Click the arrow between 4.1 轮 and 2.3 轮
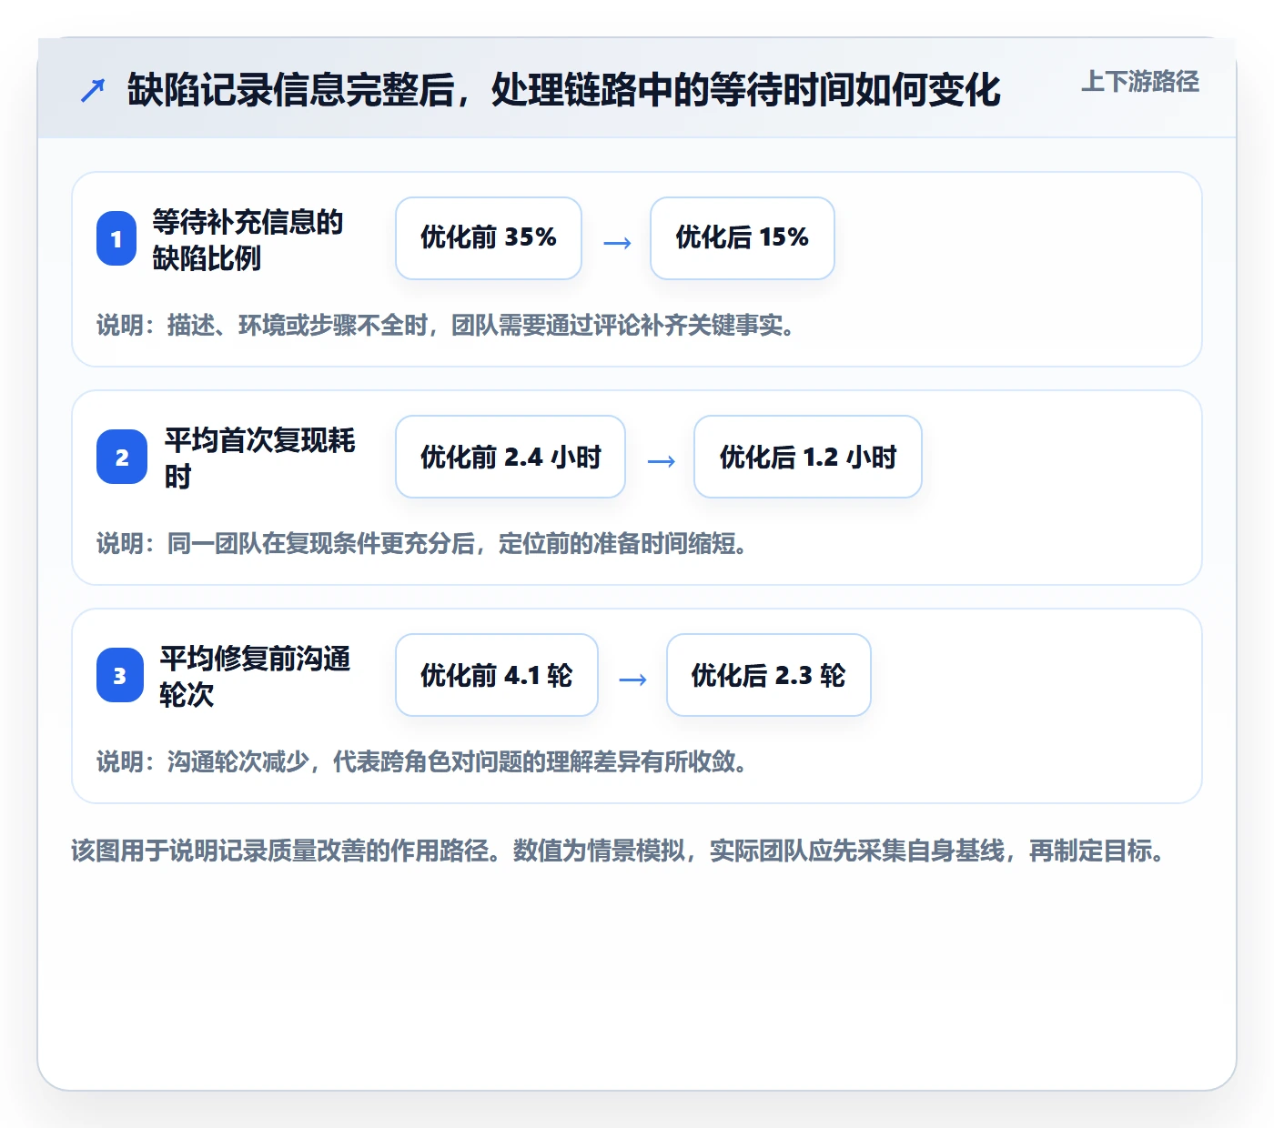The width and height of the screenshot is (1274, 1128). [x=632, y=680]
